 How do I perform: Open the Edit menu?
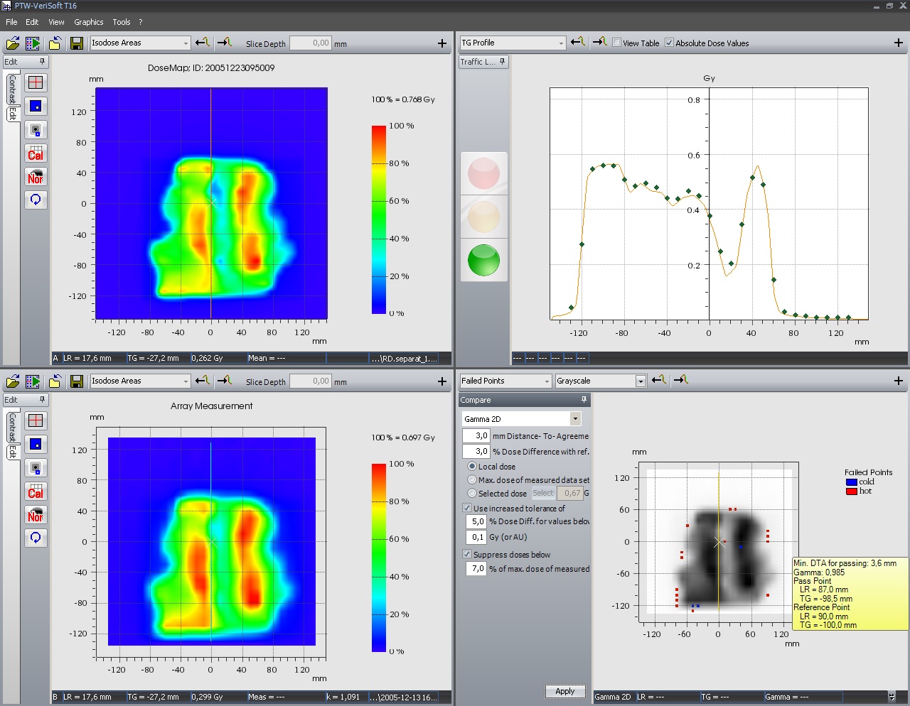click(32, 22)
